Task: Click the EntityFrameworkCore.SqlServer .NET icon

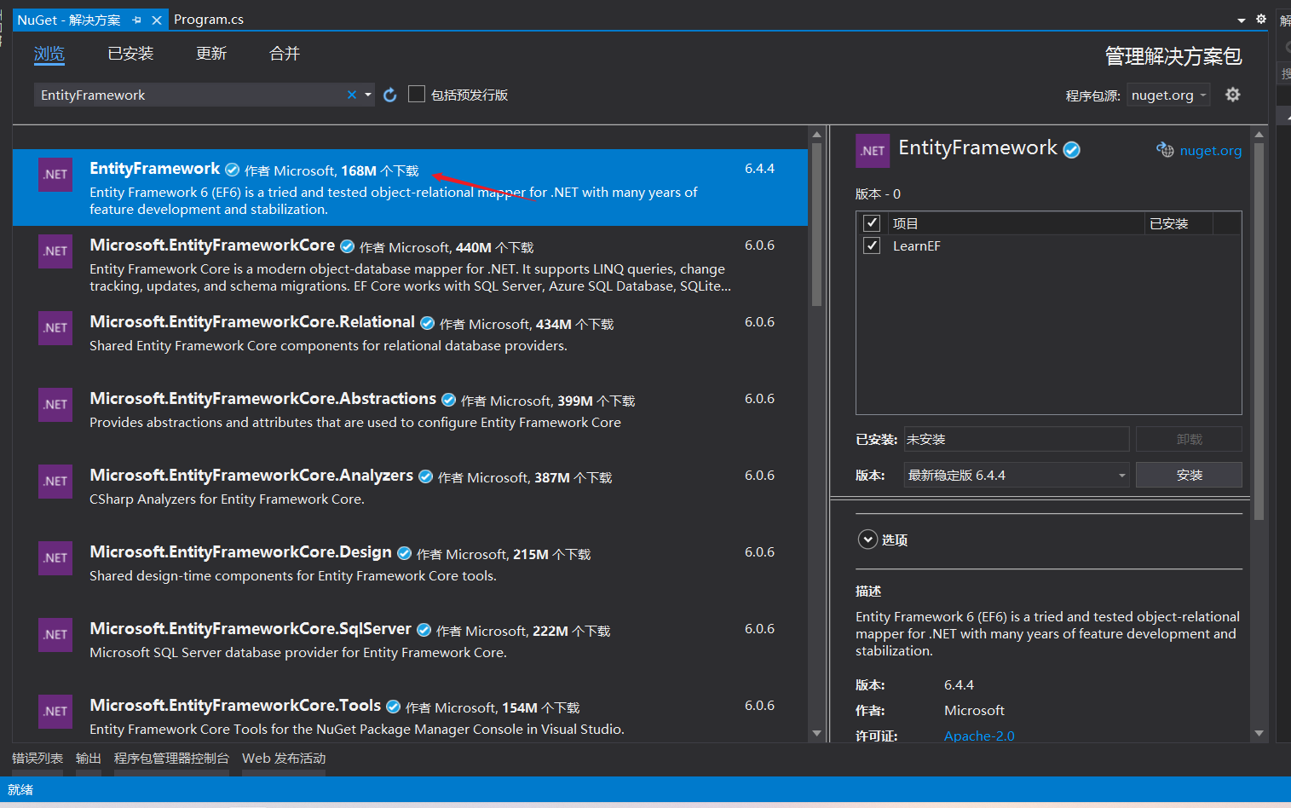Action: coord(55,635)
